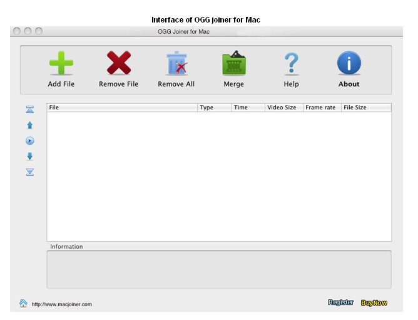Play the selected file preview
Viewport: 418px width, 320px height.
30,141
